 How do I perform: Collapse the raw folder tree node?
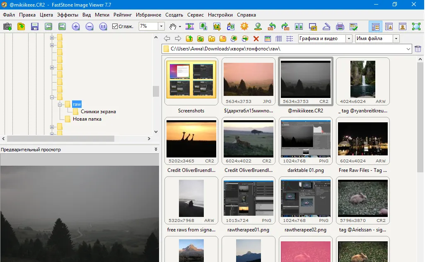pyautogui.click(x=60, y=105)
